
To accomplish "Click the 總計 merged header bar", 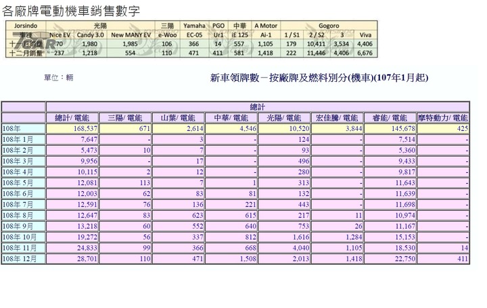I will click(258, 107).
